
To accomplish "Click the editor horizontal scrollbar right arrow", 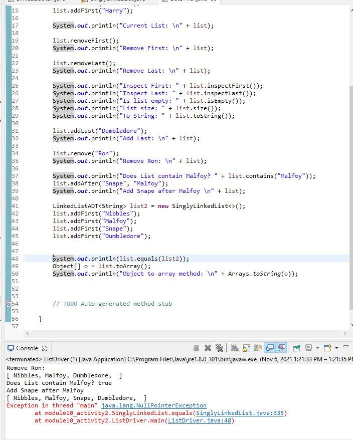I will point(344,333).
